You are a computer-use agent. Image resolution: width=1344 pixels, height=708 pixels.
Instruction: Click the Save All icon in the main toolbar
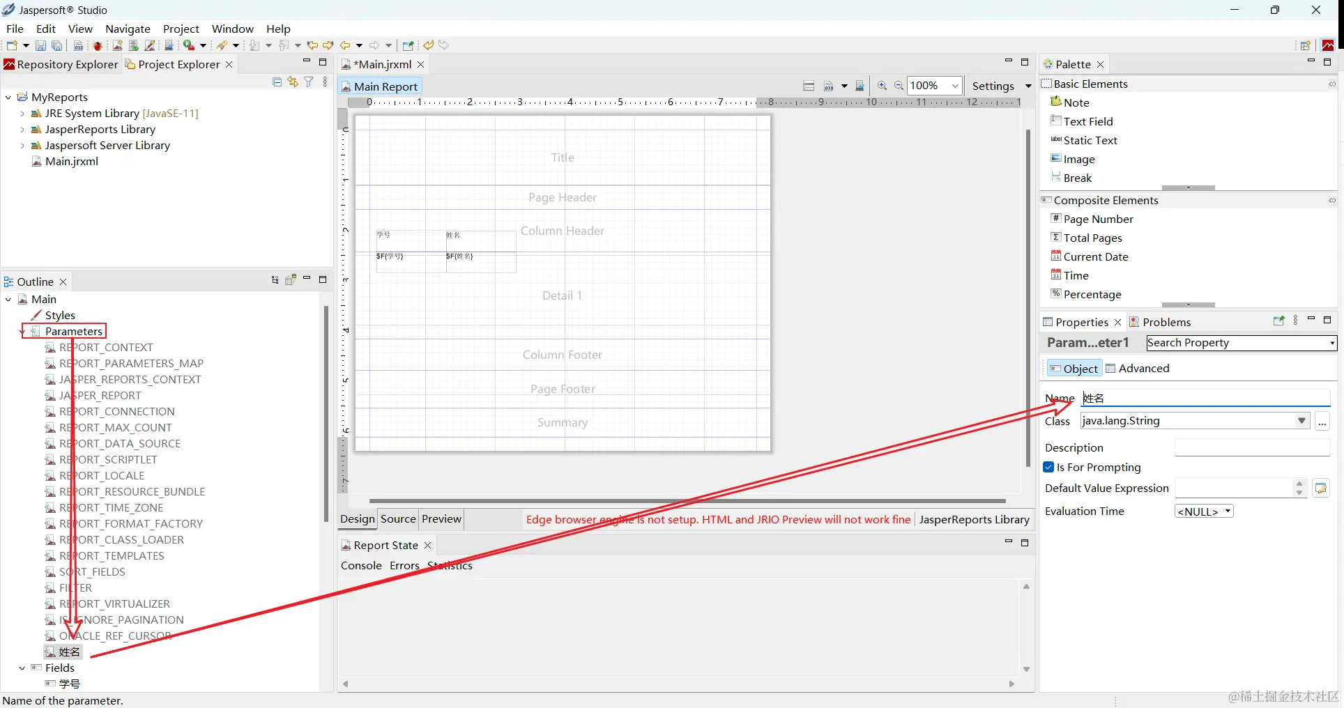click(57, 45)
